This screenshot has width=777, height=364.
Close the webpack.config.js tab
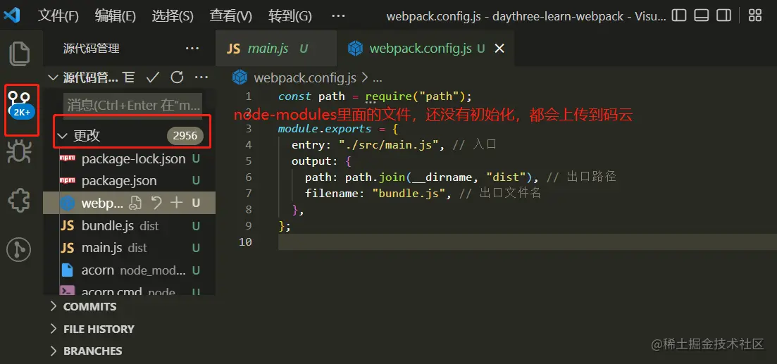point(499,49)
